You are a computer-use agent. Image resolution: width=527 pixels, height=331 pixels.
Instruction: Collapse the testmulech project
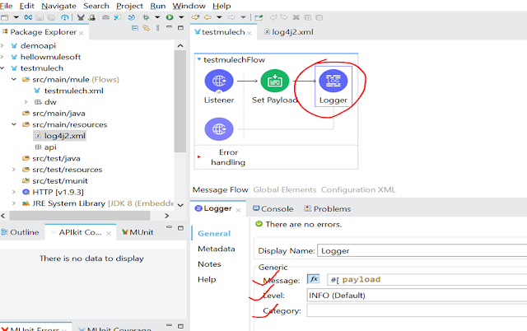point(2,68)
